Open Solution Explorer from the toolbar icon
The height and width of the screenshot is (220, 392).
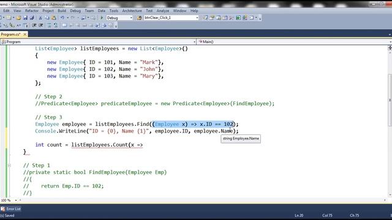pyautogui.click(x=205, y=18)
